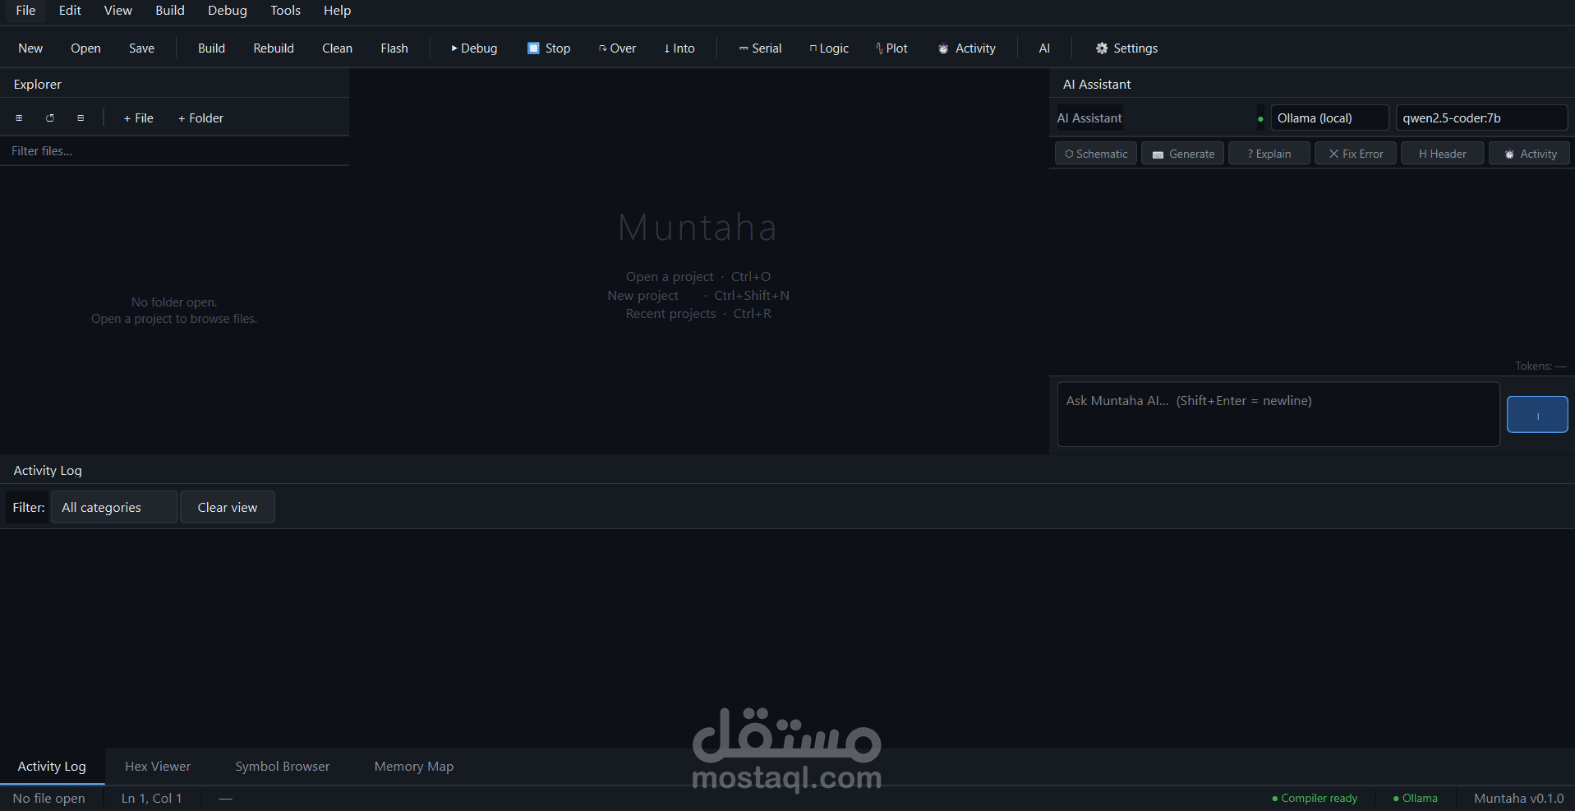Switch to the Memory Map tab
Viewport: 1575px width, 811px height.
[x=414, y=767]
